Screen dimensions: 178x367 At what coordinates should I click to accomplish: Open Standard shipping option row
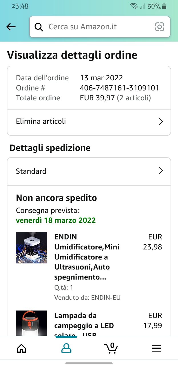[x=86, y=171]
